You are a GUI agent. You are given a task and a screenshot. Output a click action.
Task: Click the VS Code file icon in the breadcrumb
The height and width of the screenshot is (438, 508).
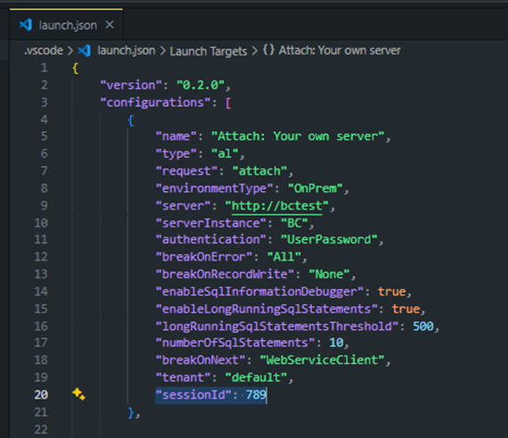coord(85,51)
